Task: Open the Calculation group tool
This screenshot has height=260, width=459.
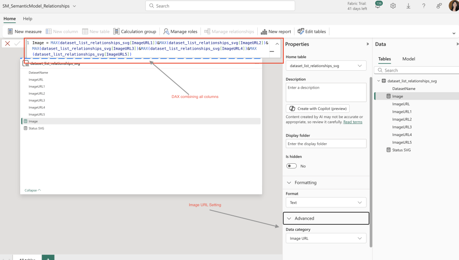Action: pos(135,32)
